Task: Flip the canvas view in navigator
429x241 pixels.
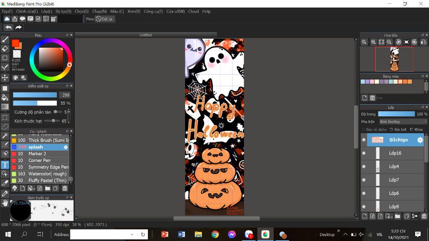Action: (x=423, y=42)
